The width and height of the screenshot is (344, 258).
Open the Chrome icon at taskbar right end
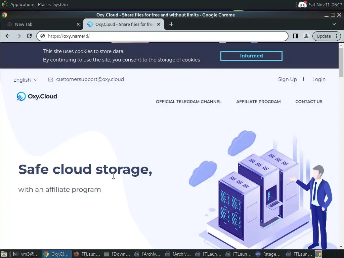pos(318,254)
